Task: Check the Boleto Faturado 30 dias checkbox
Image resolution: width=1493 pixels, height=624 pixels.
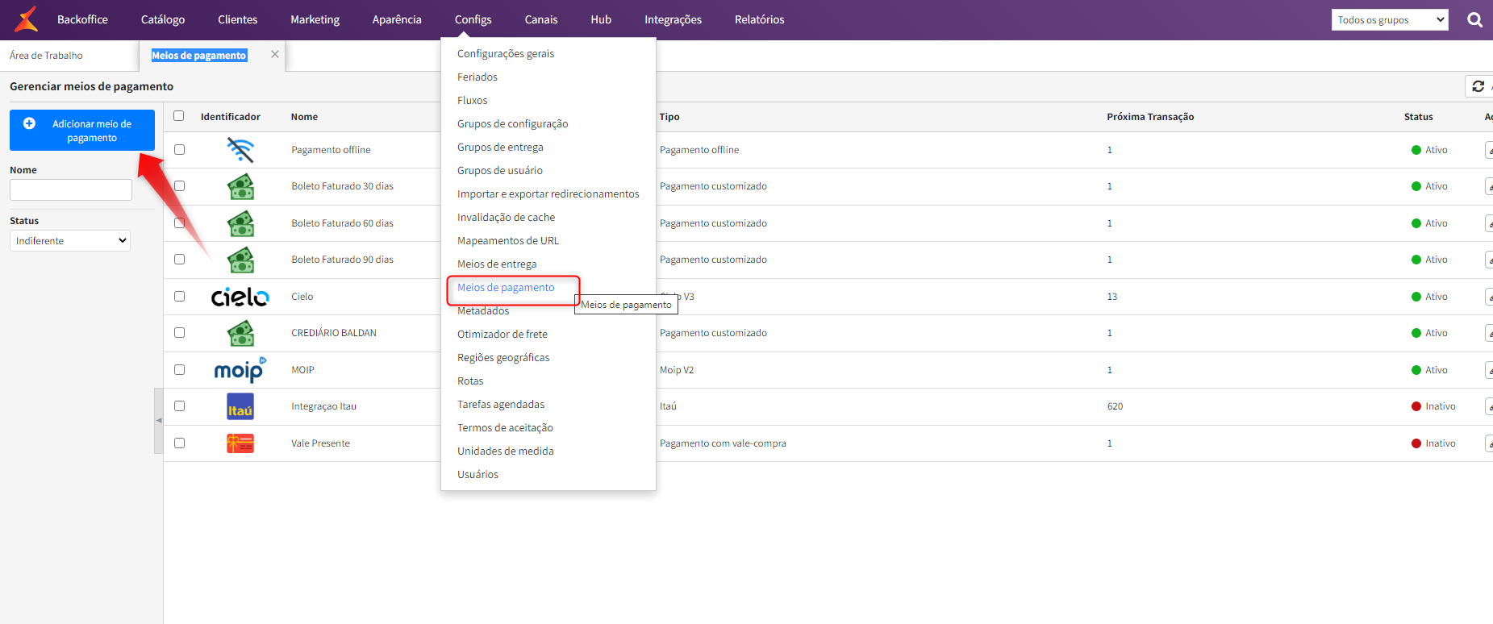Action: click(179, 186)
